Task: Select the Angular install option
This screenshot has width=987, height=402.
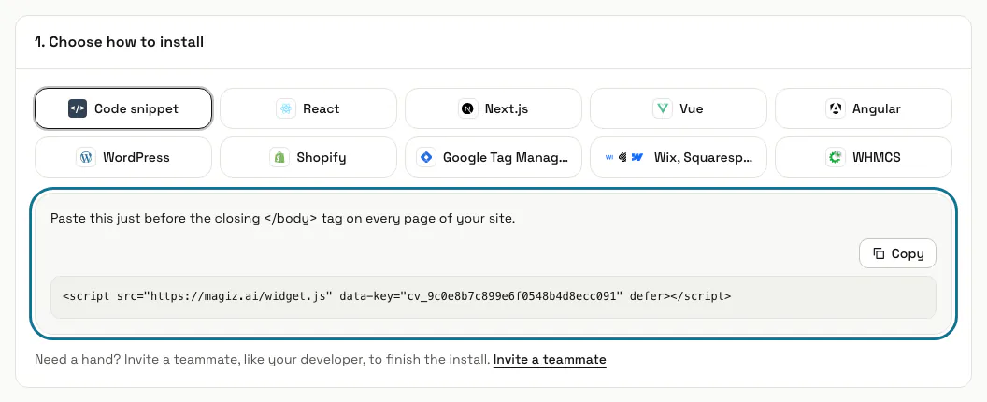Action: pos(864,108)
